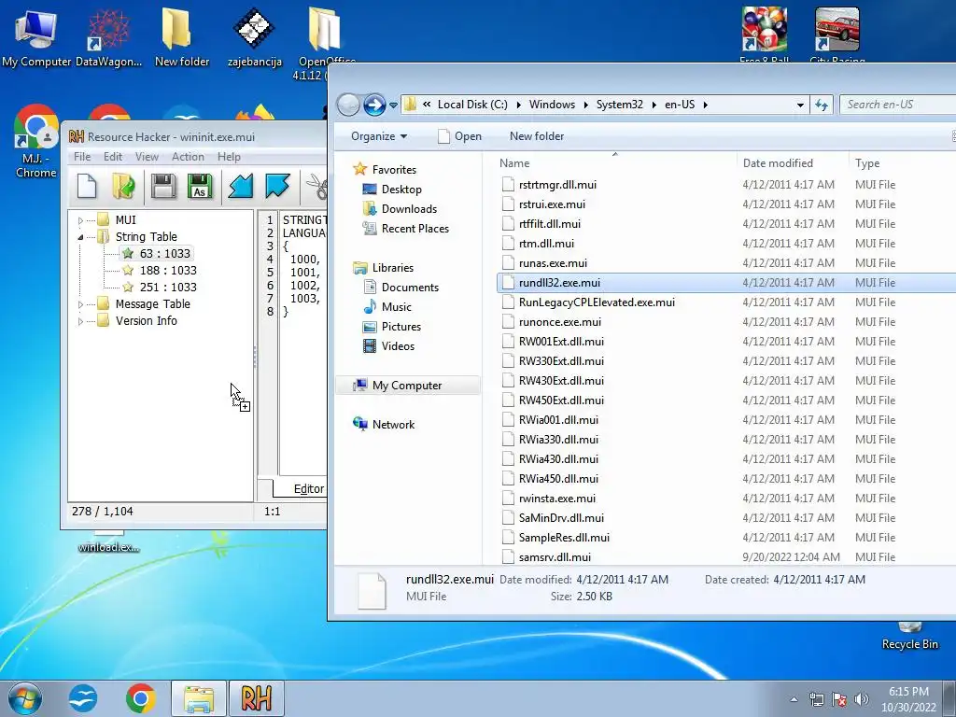The width and height of the screenshot is (956, 717).
Task: Click Windows in the address breadcrumb
Action: pos(552,105)
